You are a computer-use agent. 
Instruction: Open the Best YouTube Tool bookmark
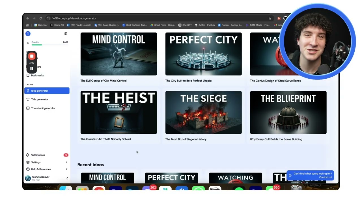(x=135, y=25)
